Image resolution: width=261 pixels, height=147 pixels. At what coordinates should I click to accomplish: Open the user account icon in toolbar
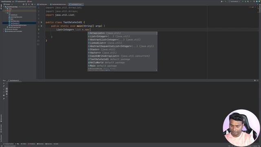(x=222, y=2)
